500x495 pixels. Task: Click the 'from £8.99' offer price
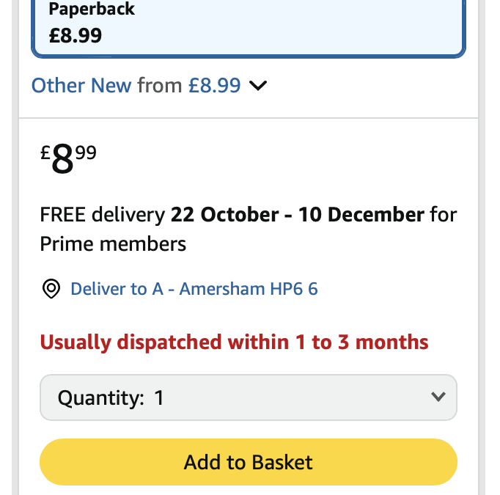tap(188, 86)
